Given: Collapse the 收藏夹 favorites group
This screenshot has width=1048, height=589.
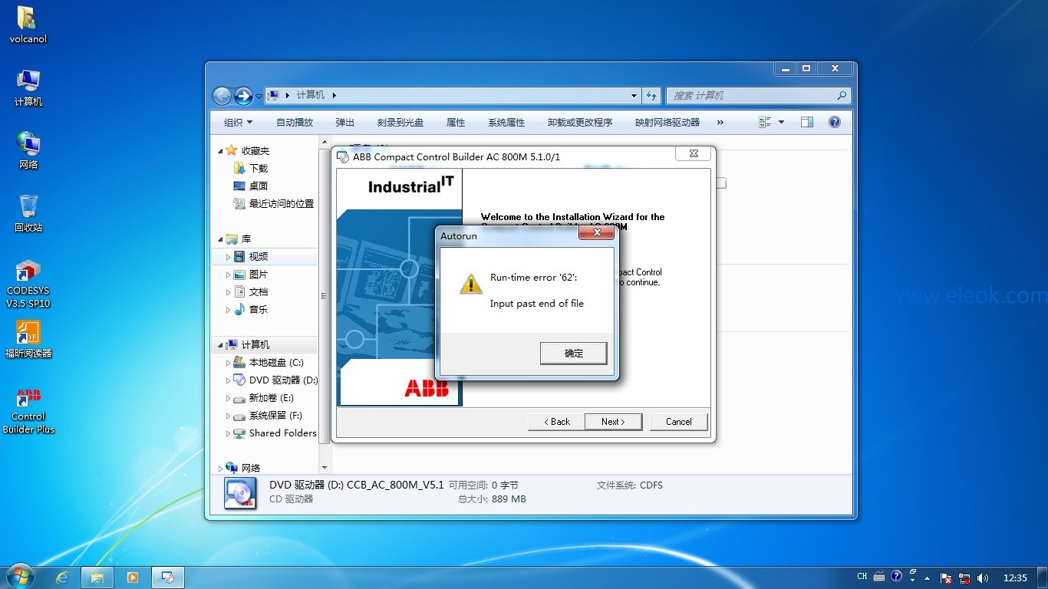Looking at the screenshot, I should (x=221, y=151).
